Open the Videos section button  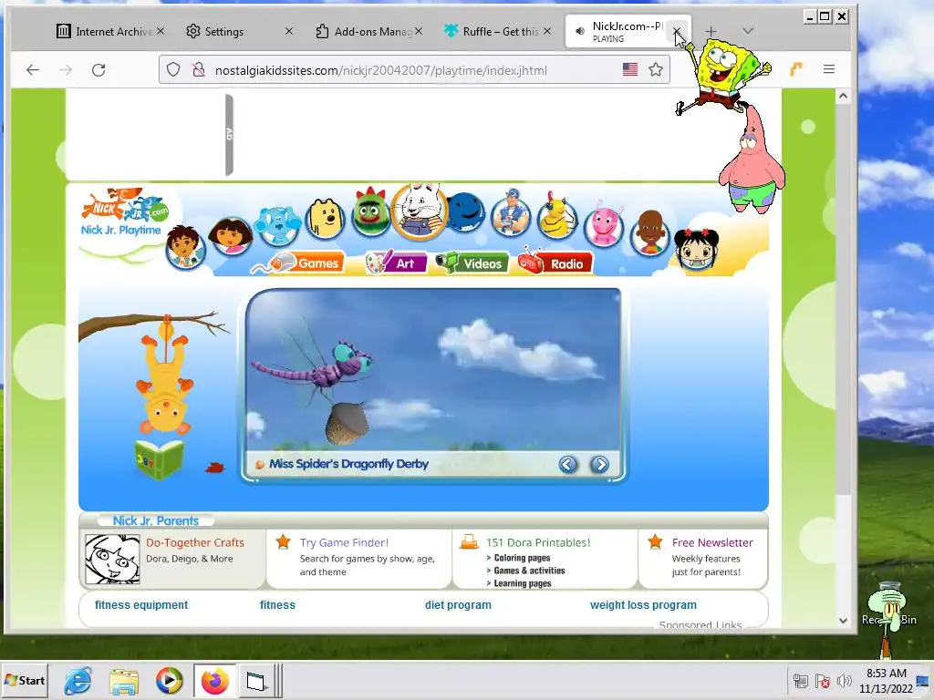tap(472, 263)
